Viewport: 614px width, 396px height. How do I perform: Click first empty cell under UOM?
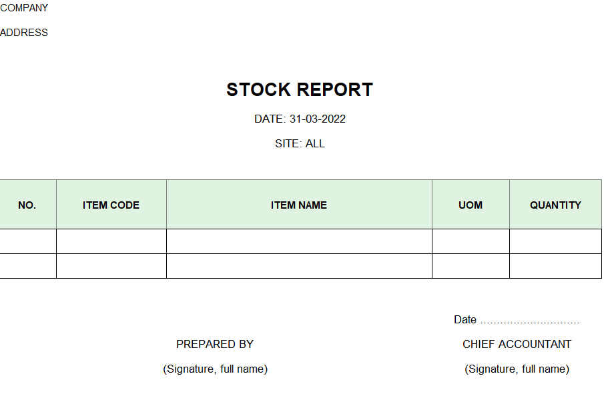pyautogui.click(x=471, y=241)
